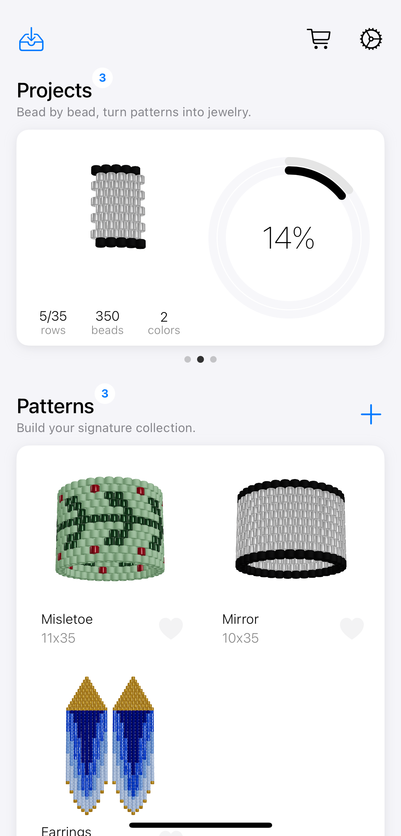
Task: Tap the Patterns section heading
Action: pos(56,406)
